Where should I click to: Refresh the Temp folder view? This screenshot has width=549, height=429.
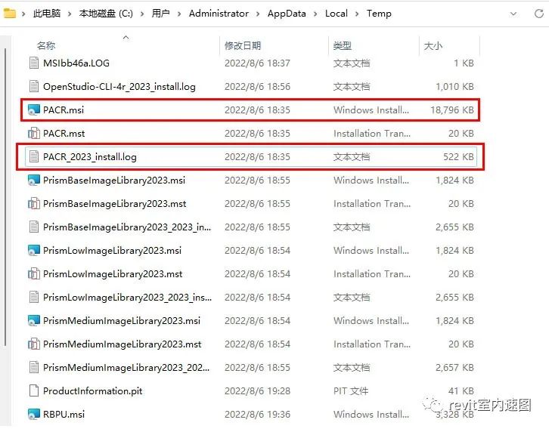pyautogui.click(x=539, y=14)
